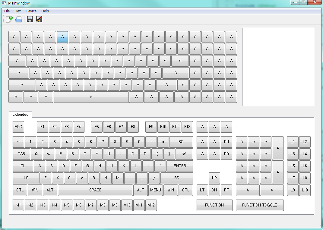Pick the DN down arrow key
The height and width of the screenshot is (230, 323).
(x=214, y=190)
